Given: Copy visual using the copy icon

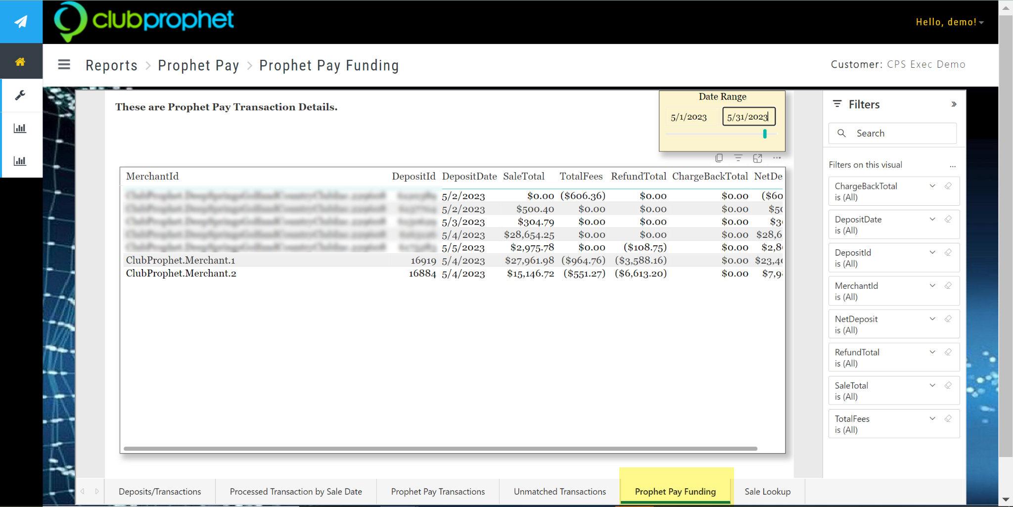Looking at the screenshot, I should click(719, 158).
